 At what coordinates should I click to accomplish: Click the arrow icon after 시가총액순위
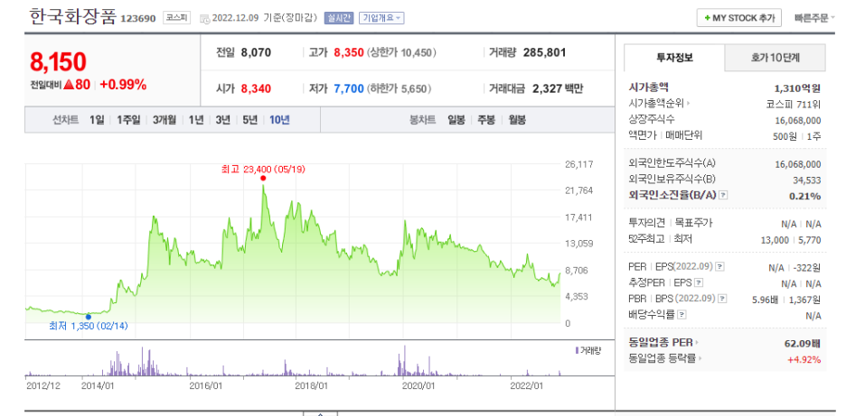(x=689, y=103)
